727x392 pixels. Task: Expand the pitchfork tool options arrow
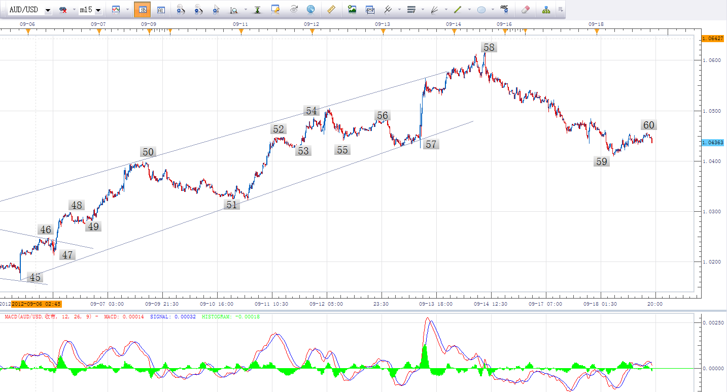(x=399, y=10)
